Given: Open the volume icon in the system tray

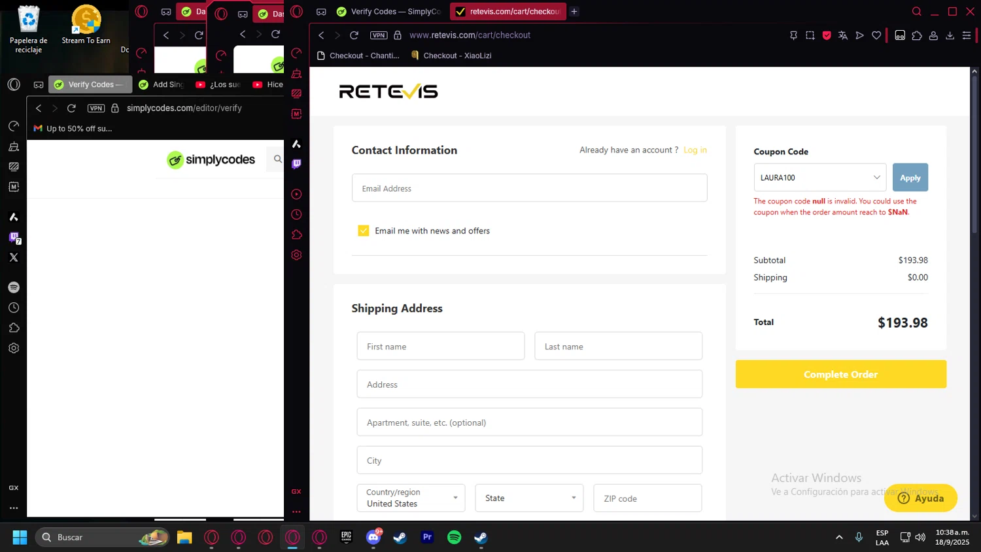Looking at the screenshot, I should coord(920,537).
